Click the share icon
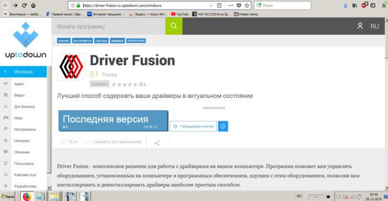Image resolution: width=388 pixels, height=201 pixels. pos(157,143)
